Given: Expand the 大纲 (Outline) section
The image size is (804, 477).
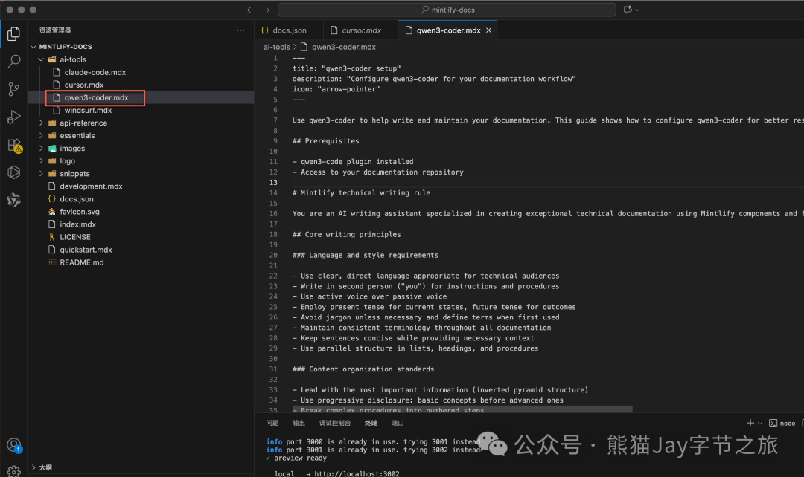Looking at the screenshot, I should coord(33,467).
